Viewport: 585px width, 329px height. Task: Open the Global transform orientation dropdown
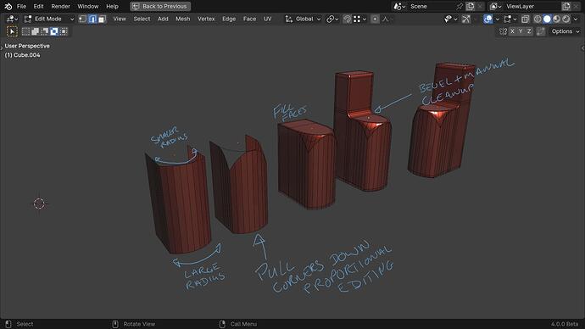tap(303, 19)
